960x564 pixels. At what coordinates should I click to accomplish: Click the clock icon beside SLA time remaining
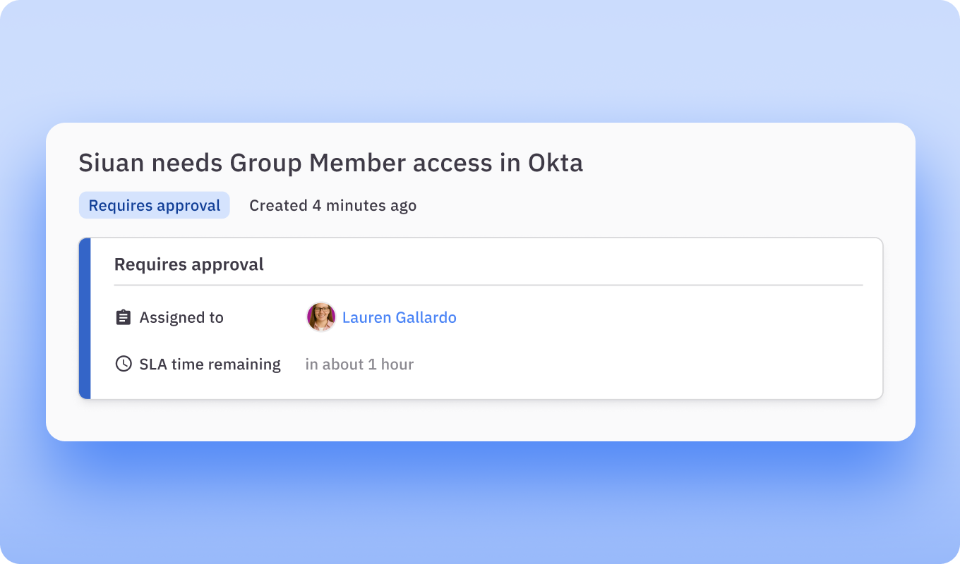click(124, 364)
